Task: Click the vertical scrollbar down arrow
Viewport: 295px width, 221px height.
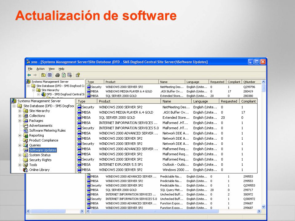Action: tap(263, 207)
